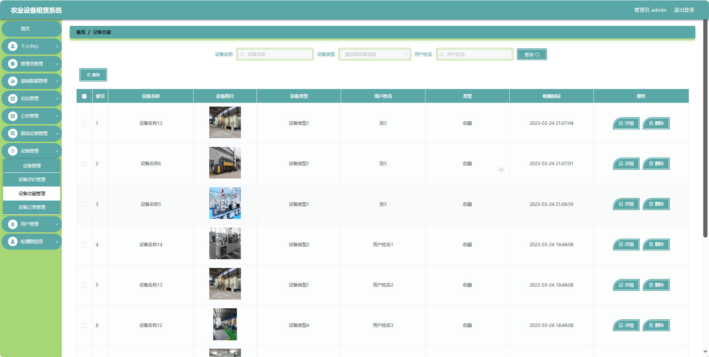Click the 基础数据管理 bar chart icon
Screen dimensions: 709x357
(13, 81)
